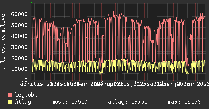Viewport: 209px width, 109px height.
Task: Click the onlinestream.live vertical axis title
Action: coord(3,42)
